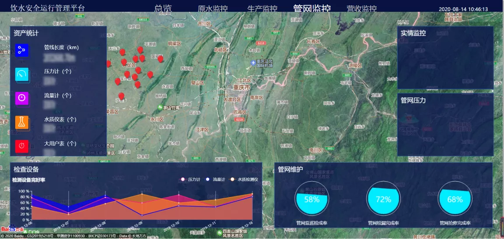Image resolution: width=504 pixels, height=239 pixels.
Task: Select the 管网监控 tab
Action: coord(312,8)
